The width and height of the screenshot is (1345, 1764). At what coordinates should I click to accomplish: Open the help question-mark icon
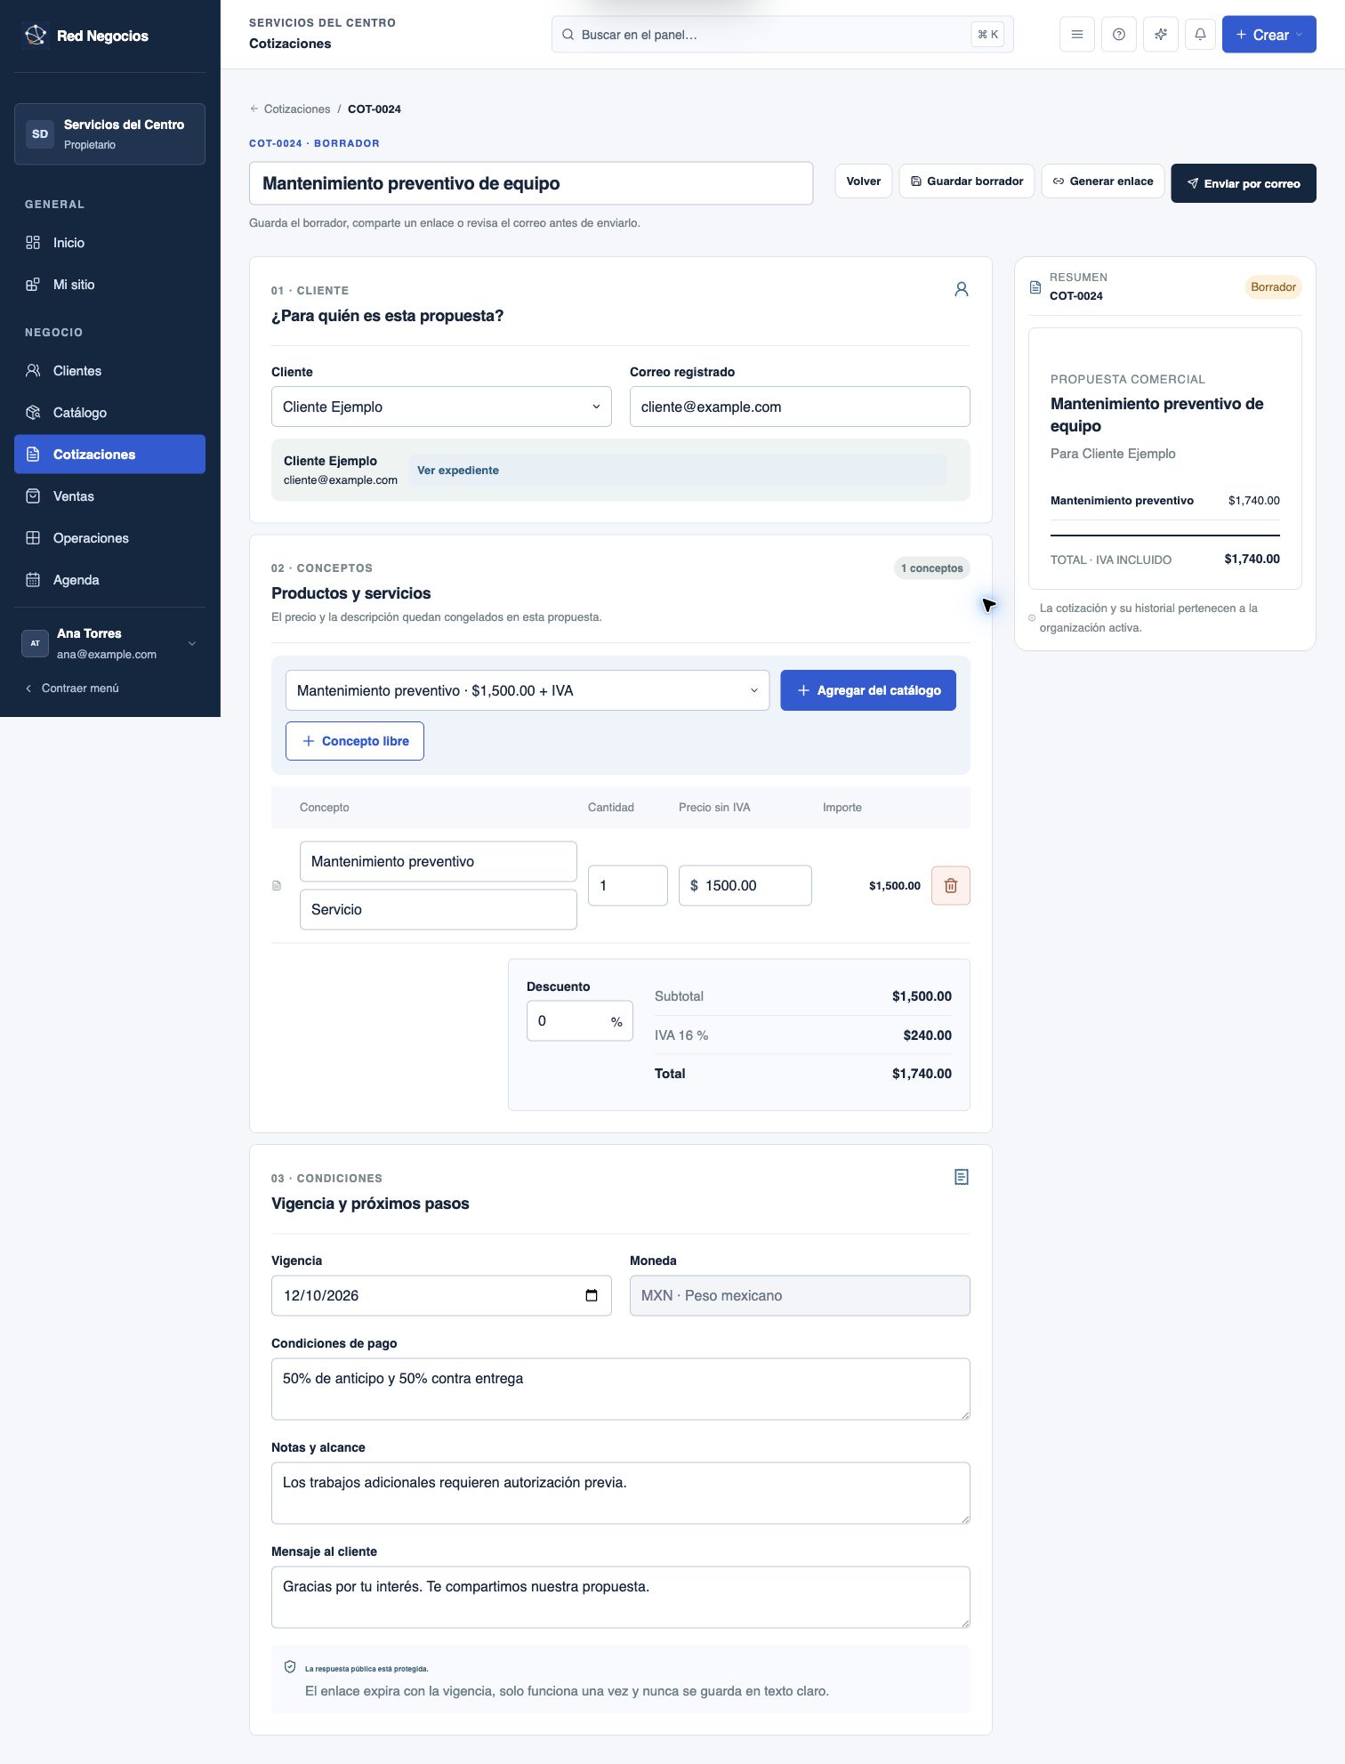(1119, 35)
